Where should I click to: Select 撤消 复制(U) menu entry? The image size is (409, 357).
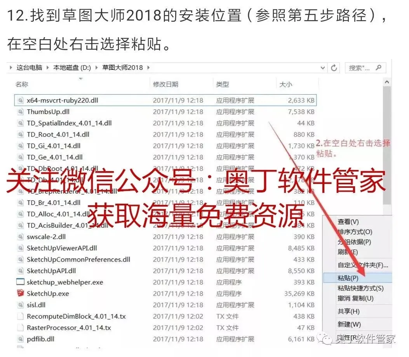[x=355, y=298]
